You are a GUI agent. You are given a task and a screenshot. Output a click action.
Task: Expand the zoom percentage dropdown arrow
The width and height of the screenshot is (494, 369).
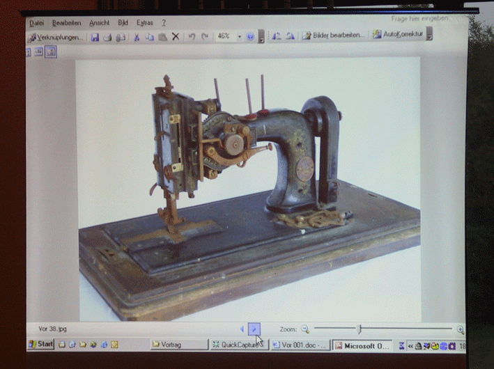pos(240,36)
